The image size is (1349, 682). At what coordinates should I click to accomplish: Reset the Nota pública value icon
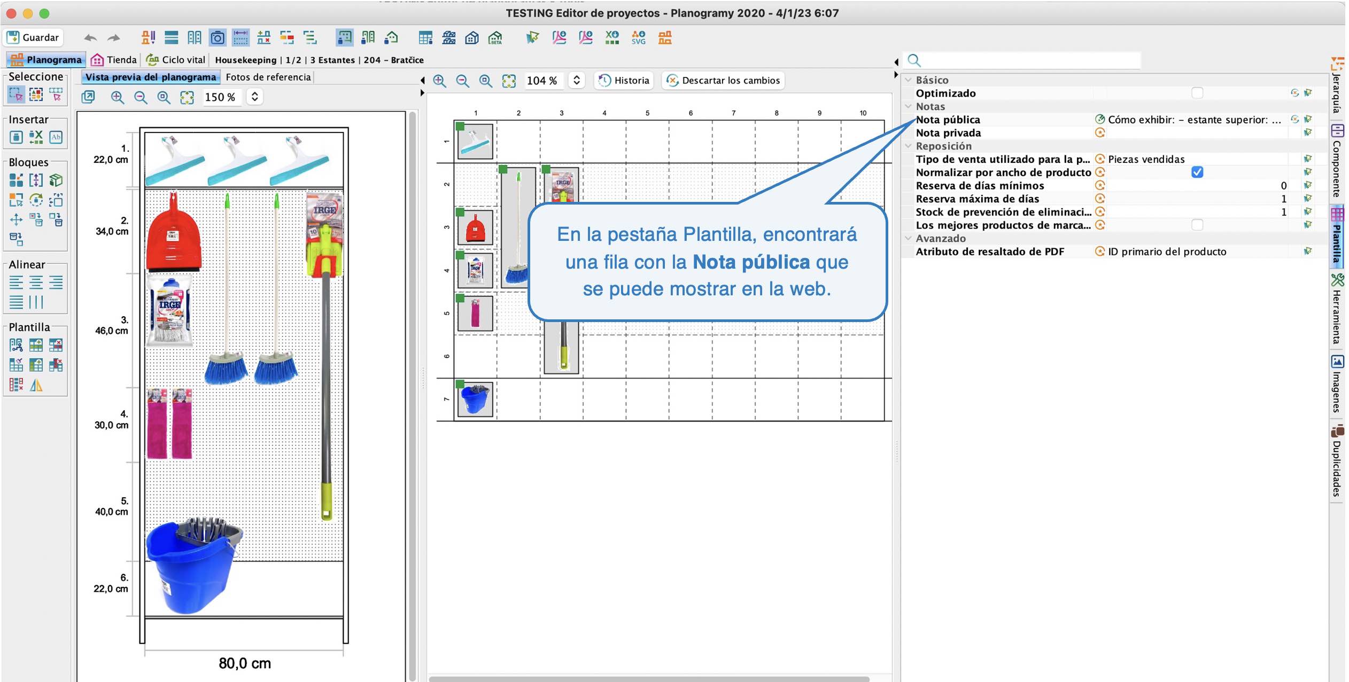point(1294,119)
